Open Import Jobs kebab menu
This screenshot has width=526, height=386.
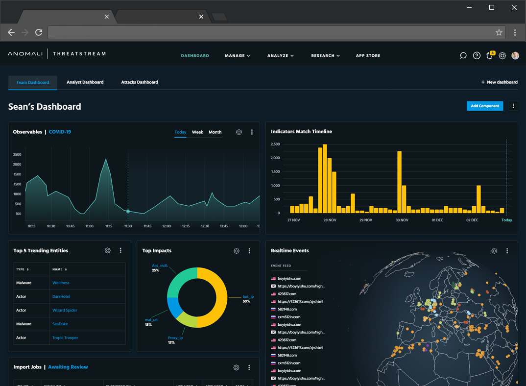coord(249,367)
